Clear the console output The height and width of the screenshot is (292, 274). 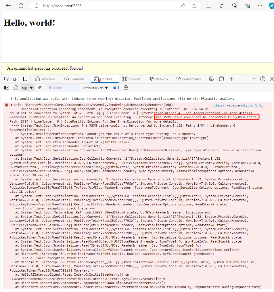(16, 88)
